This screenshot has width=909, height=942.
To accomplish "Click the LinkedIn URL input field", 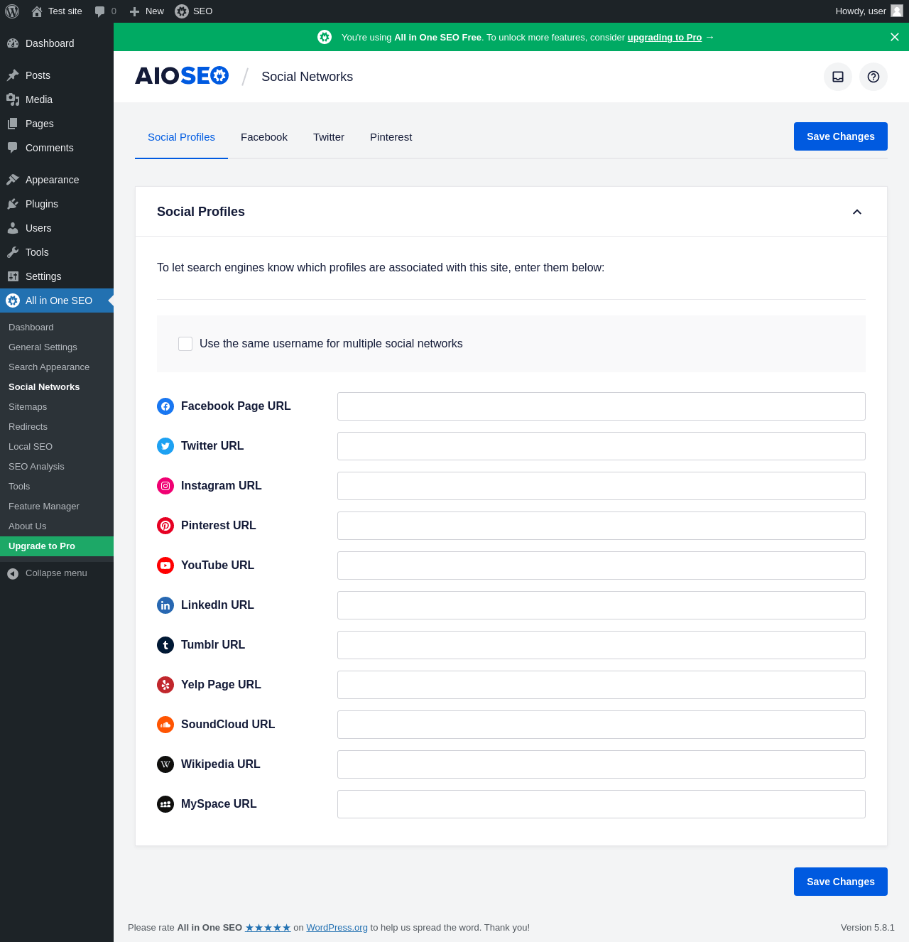I will pos(602,605).
